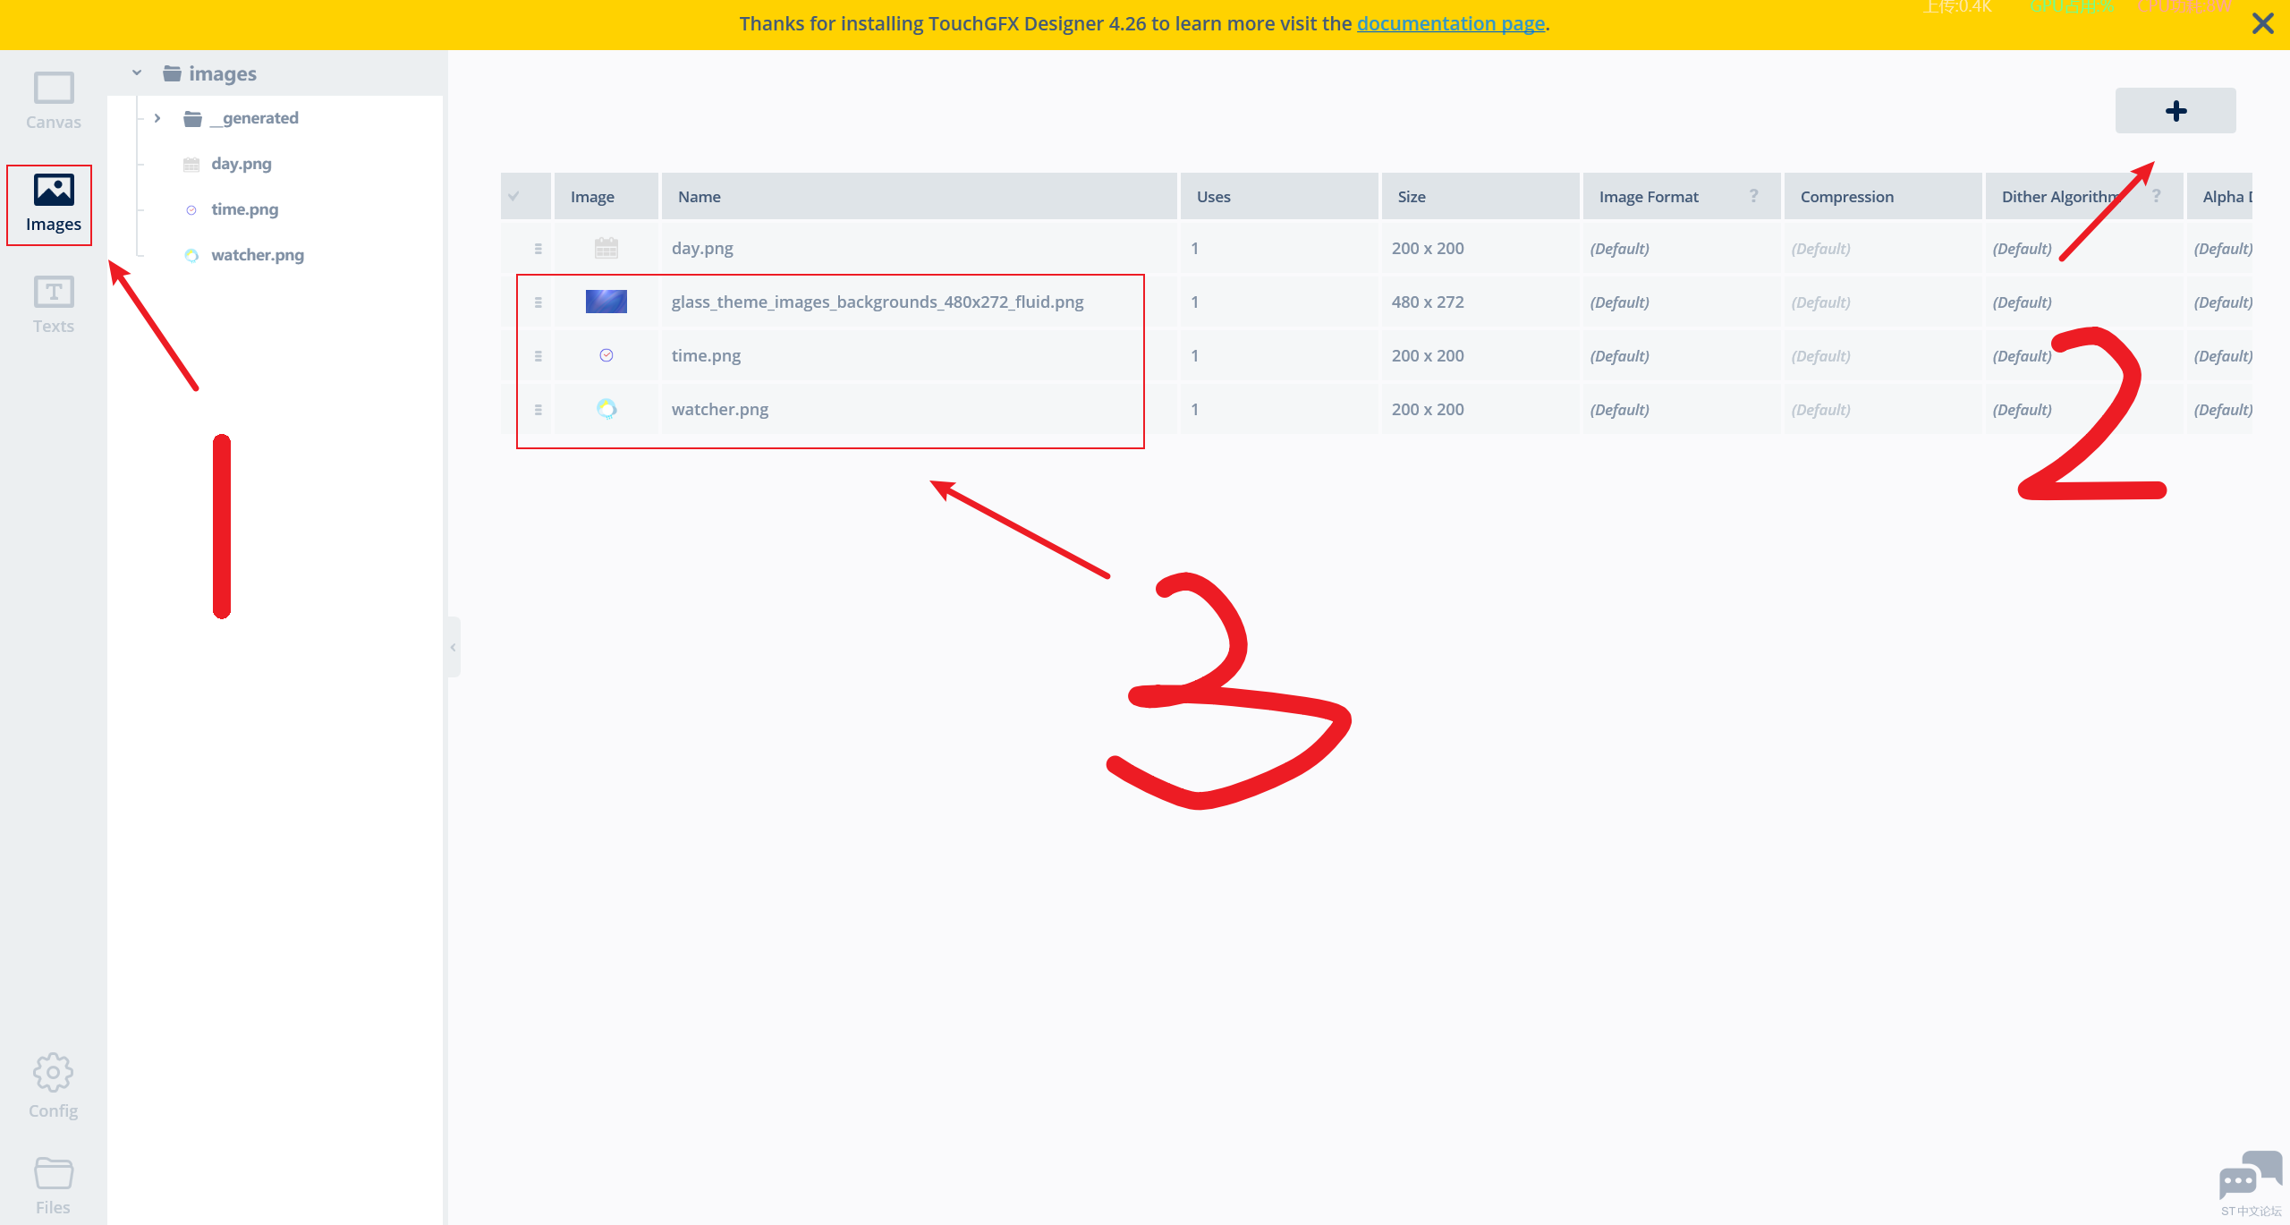Dismiss the yellow notification banner
This screenshot has height=1225, width=2290.
2262,24
